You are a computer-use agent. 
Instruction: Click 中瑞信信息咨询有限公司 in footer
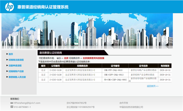pos(131,107)
